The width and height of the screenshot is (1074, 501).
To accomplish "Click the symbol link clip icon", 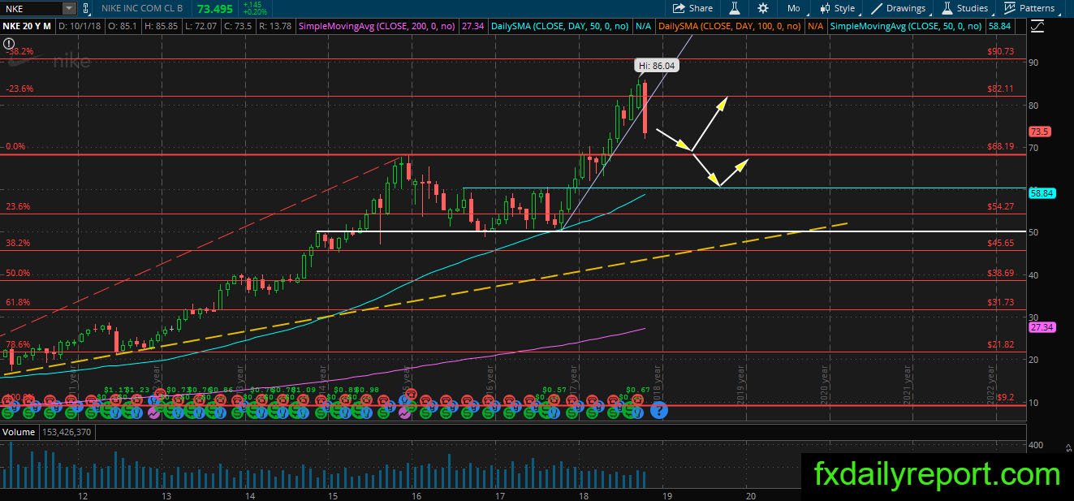I will click(x=87, y=8).
